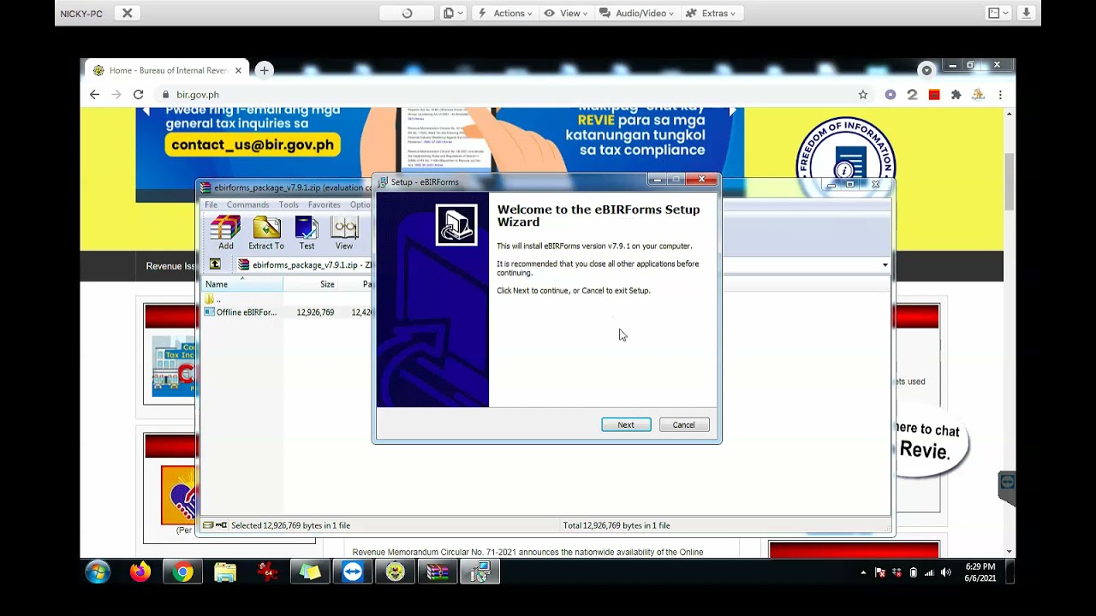Switch to Chrome in the taskbar
The image size is (1096, 616).
(x=182, y=572)
